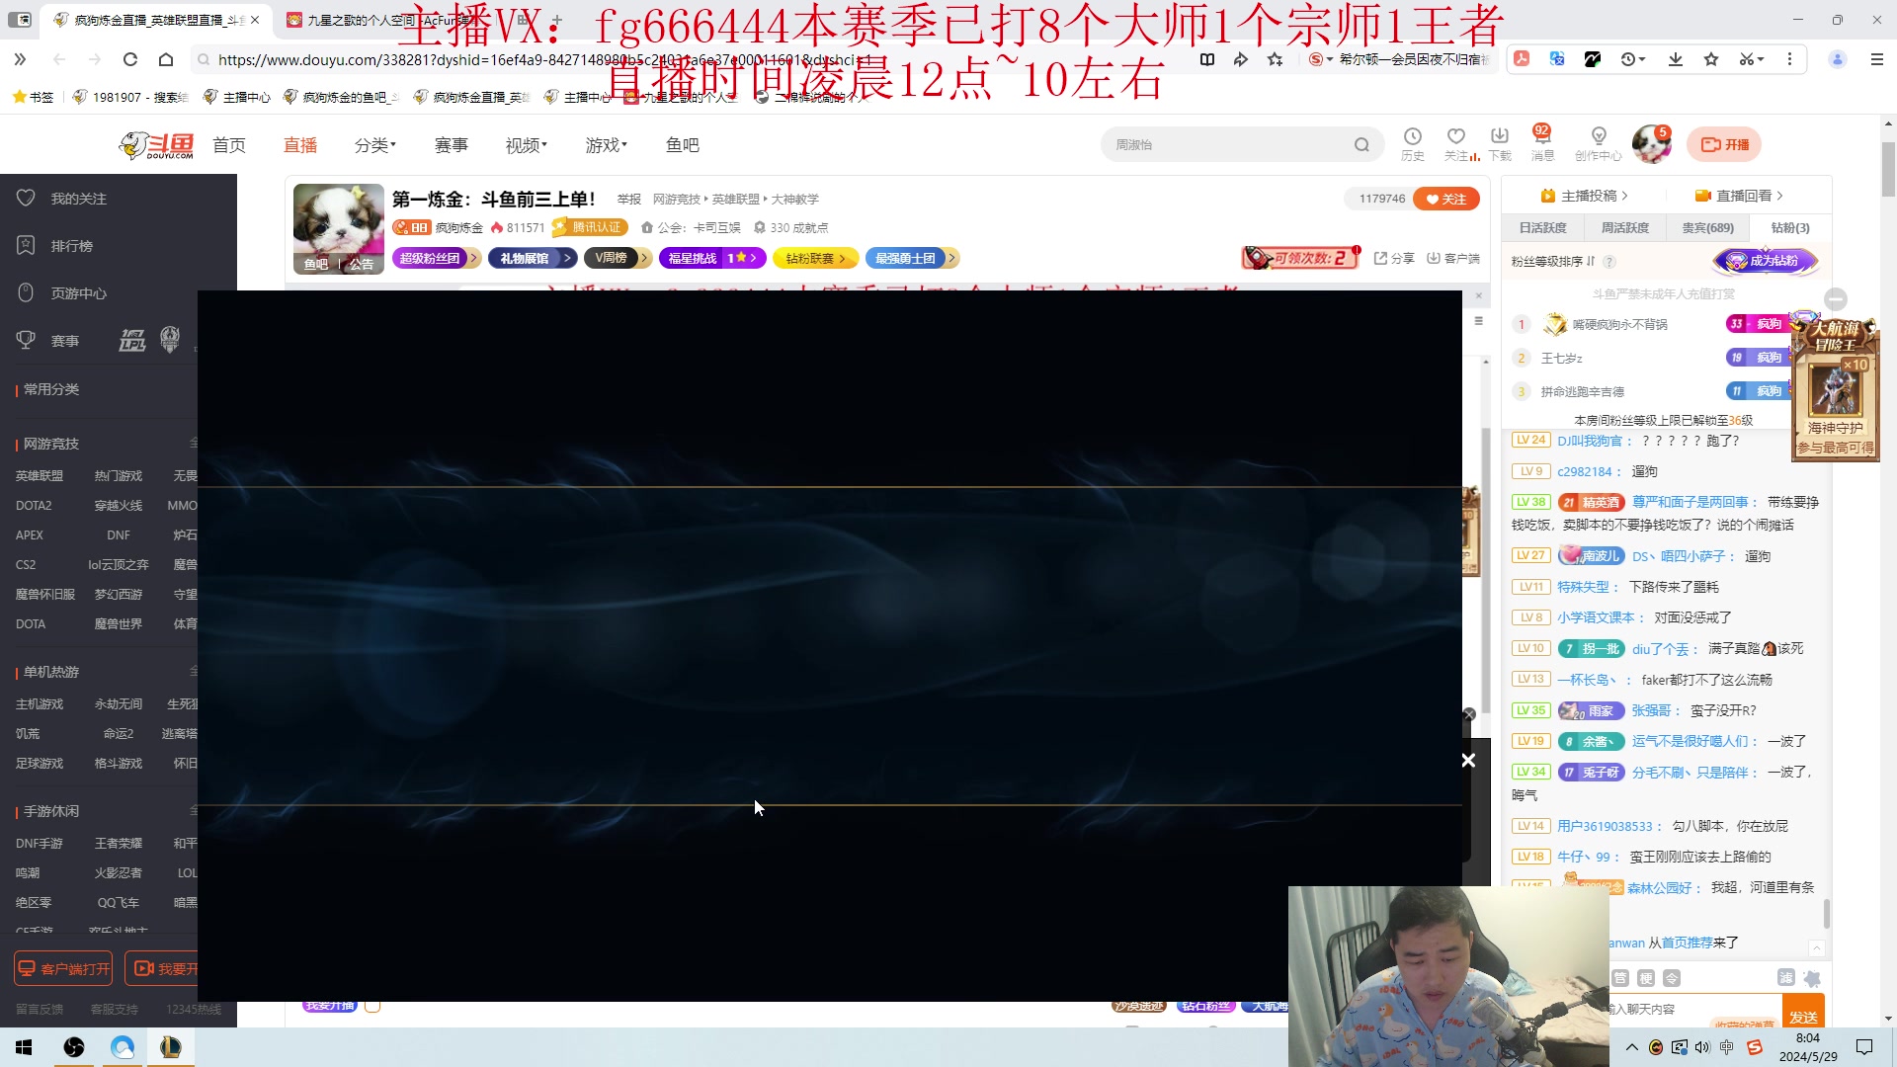Select the 直播 nav item
The height and width of the screenshot is (1067, 1897).
pyautogui.click(x=300, y=145)
